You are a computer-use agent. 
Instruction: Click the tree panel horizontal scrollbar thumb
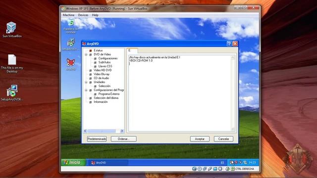tap(102, 131)
